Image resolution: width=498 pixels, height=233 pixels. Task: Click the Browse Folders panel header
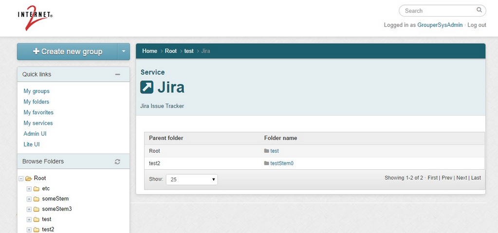click(x=74, y=161)
